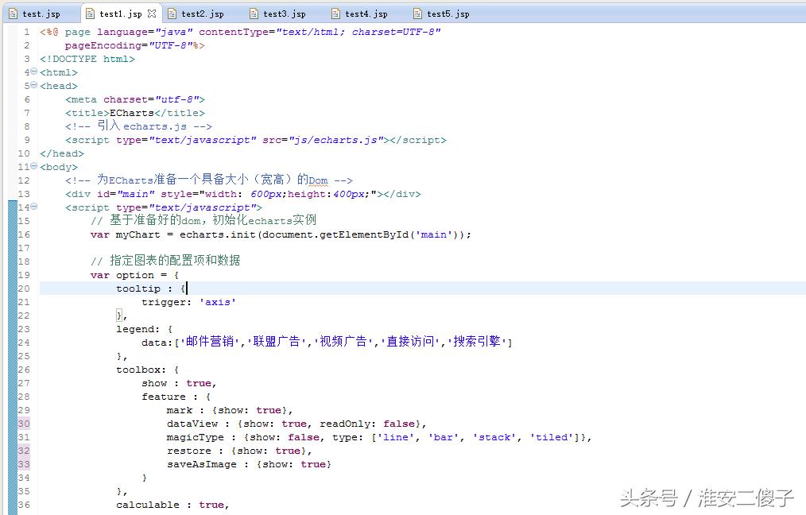Image resolution: width=806 pixels, height=515 pixels.
Task: Click the file icon on test5.jsp tab
Action: 415,13
